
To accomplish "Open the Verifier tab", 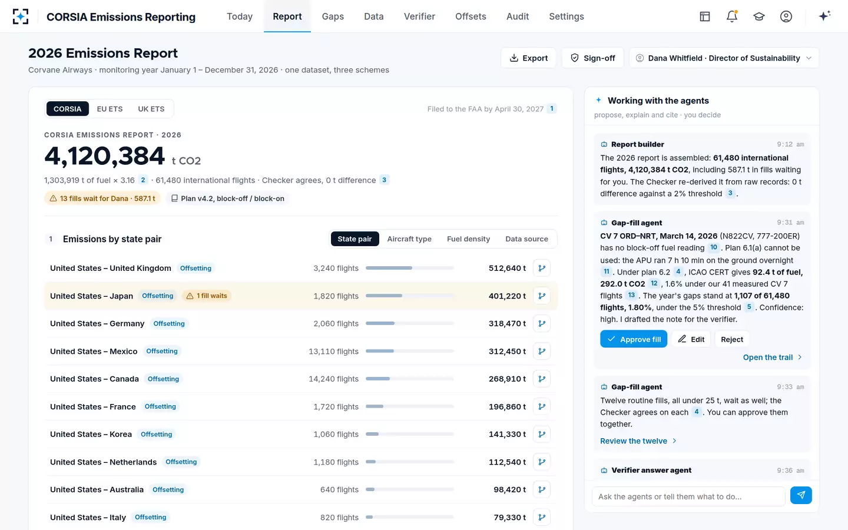I will click(419, 16).
